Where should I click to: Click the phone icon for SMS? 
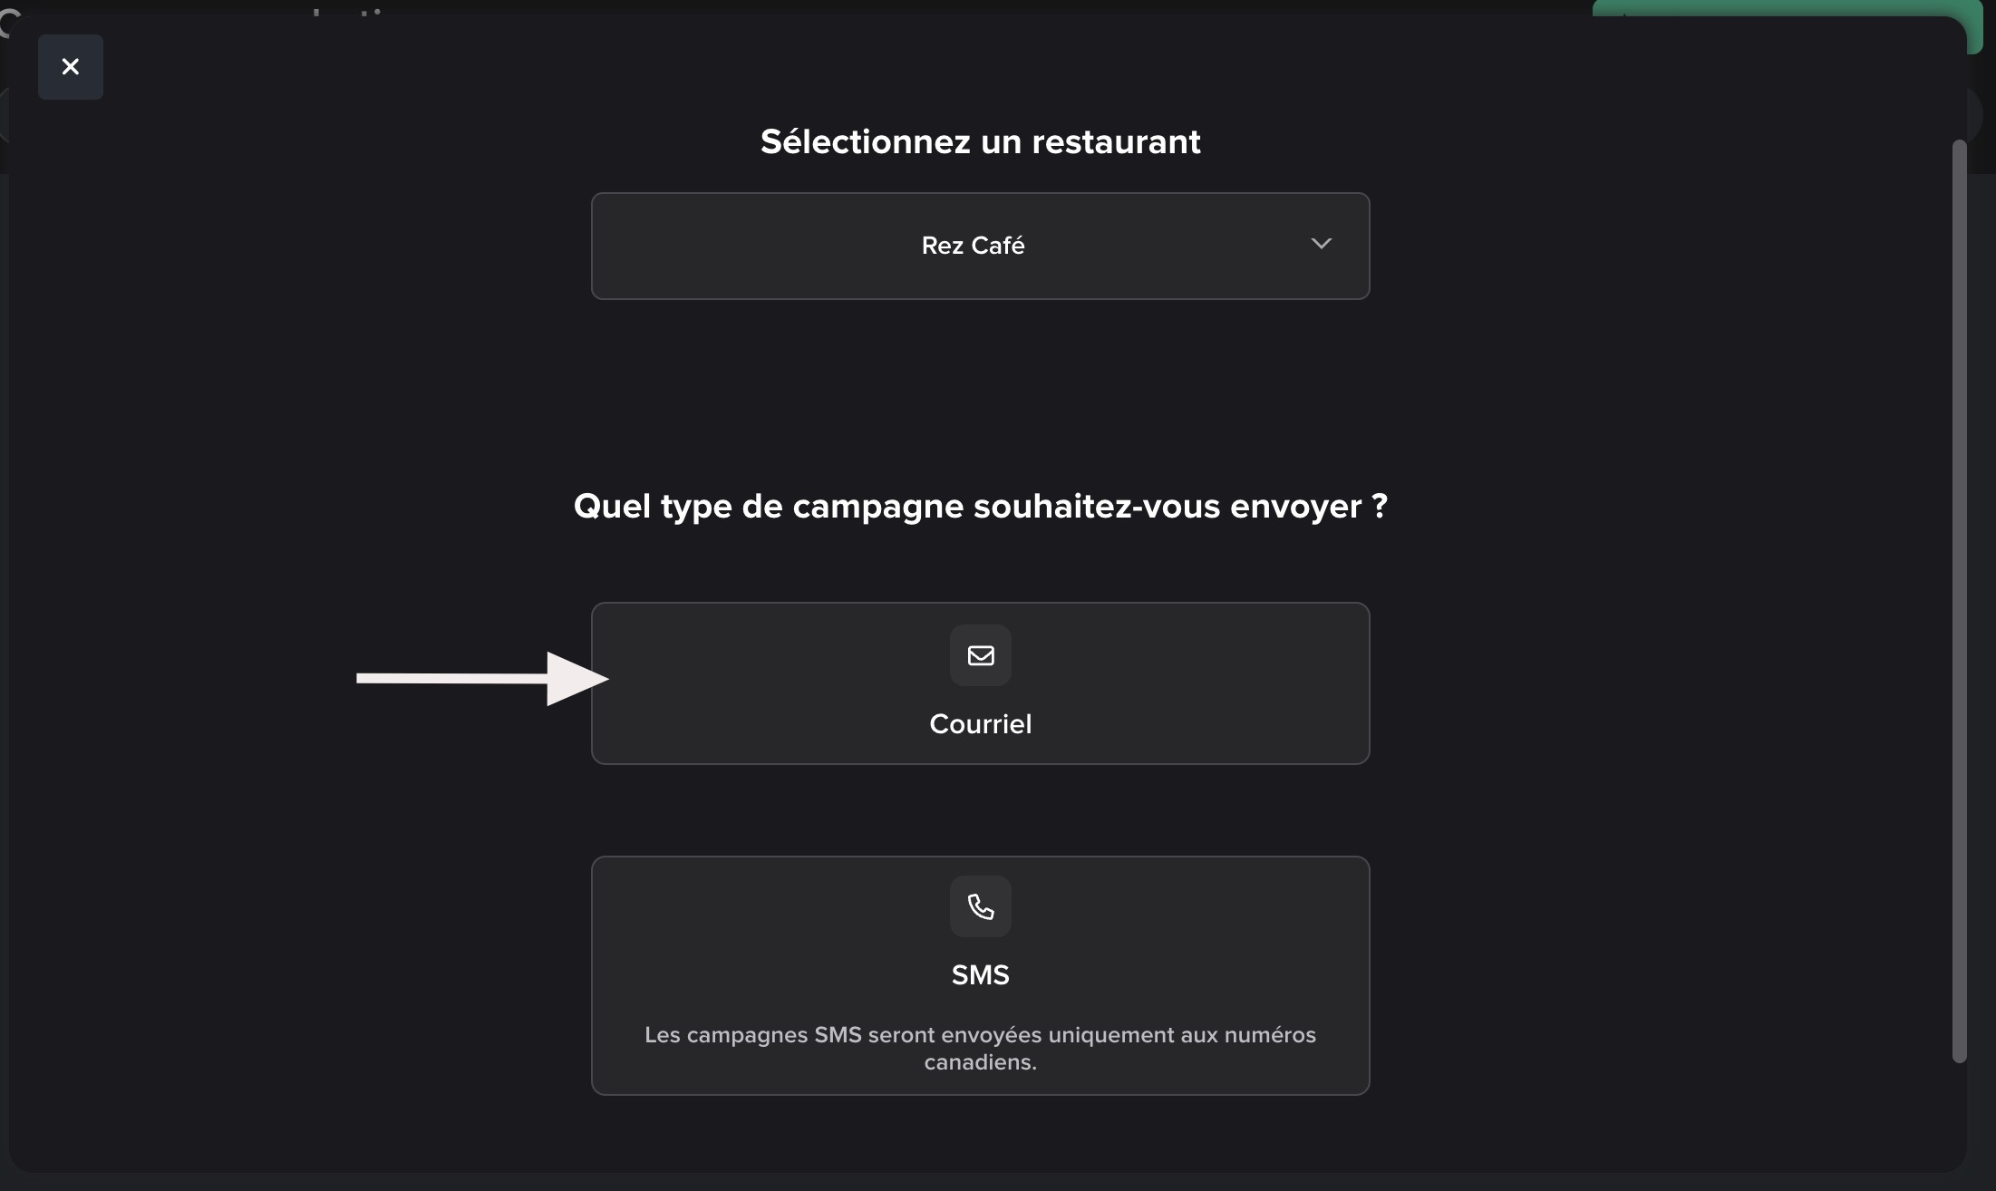click(x=980, y=906)
